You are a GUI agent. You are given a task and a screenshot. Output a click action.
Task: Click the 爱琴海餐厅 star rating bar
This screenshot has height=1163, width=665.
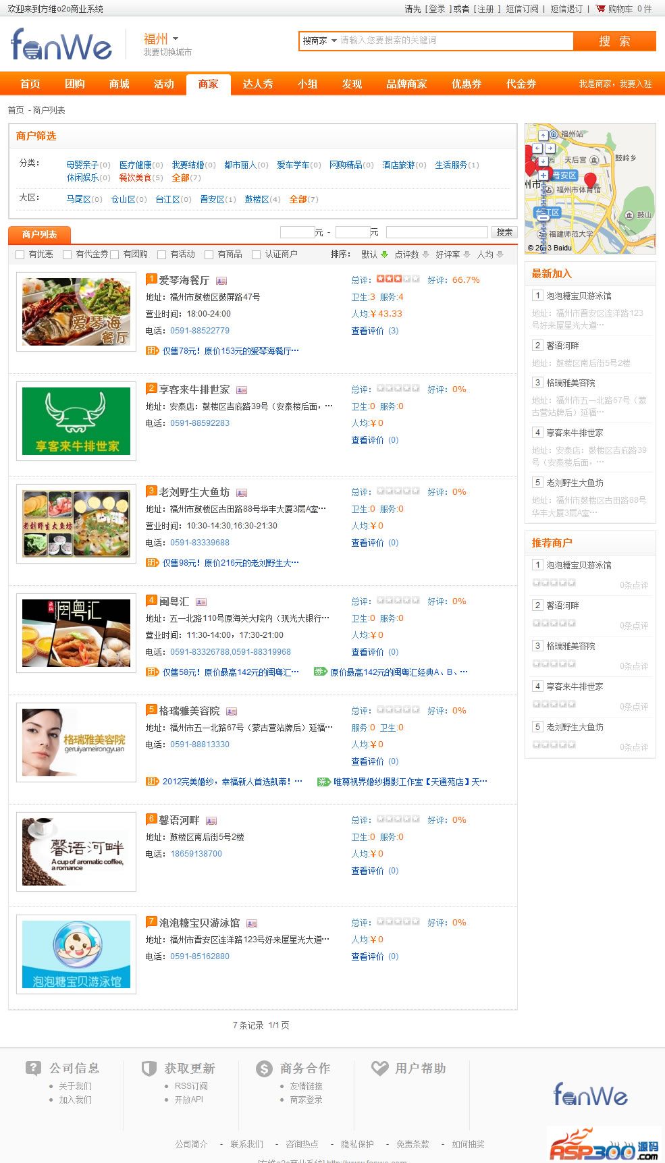click(398, 279)
